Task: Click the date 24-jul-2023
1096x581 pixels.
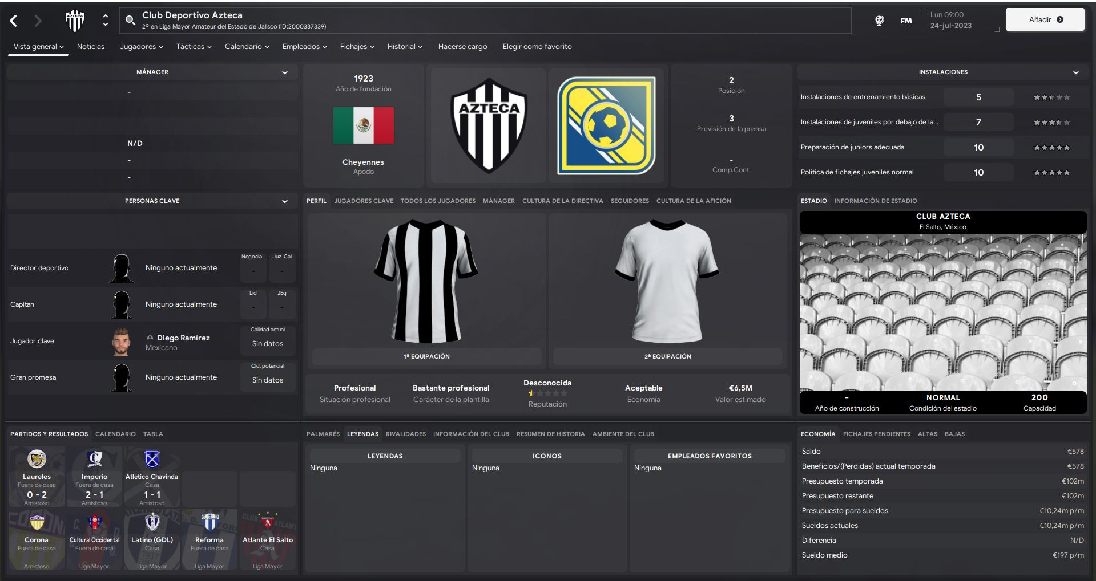Action: click(950, 26)
